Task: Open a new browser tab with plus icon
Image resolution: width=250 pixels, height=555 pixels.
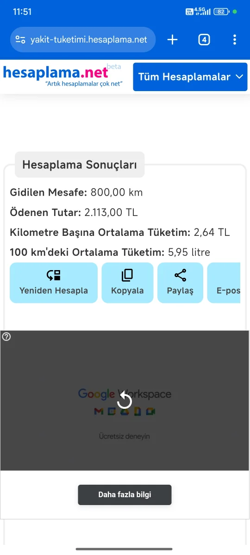Action: click(x=172, y=40)
